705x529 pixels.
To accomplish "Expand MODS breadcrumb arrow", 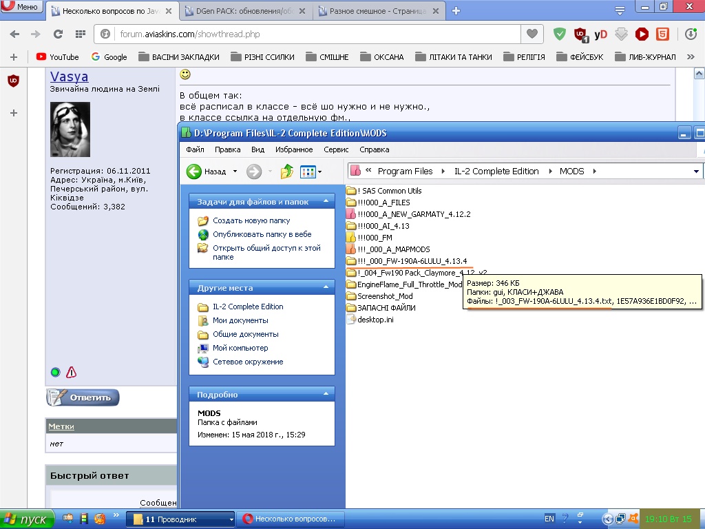I will [x=594, y=172].
